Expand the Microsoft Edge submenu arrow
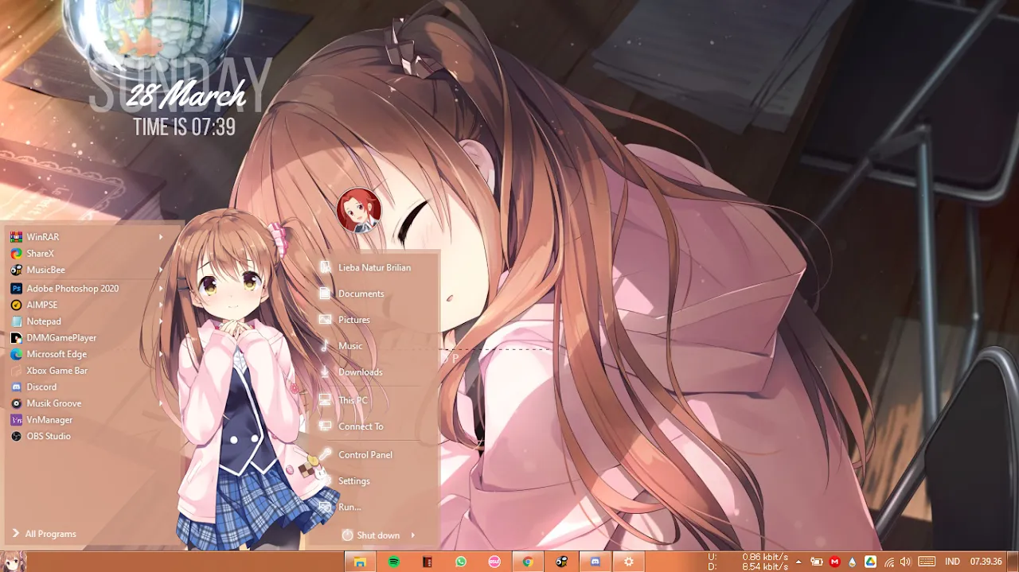This screenshot has height=572, width=1019. 161,354
